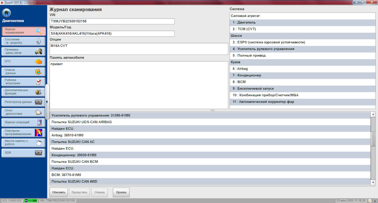Screen dimensions: 378x203
Task: Open Проверка шины связи car icon
Action: point(39,51)
